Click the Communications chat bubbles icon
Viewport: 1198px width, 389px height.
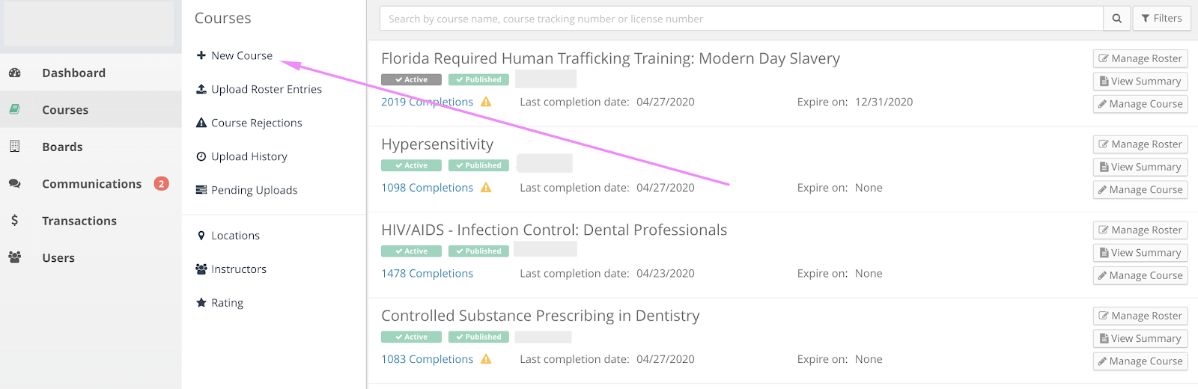[x=14, y=183]
